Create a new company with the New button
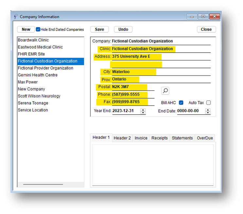243x214 pixels. coord(26,29)
